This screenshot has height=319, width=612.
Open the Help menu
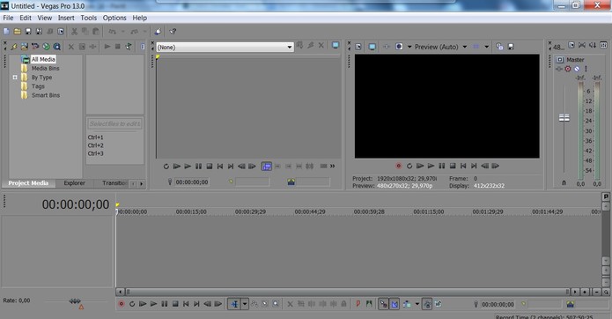[x=139, y=18]
